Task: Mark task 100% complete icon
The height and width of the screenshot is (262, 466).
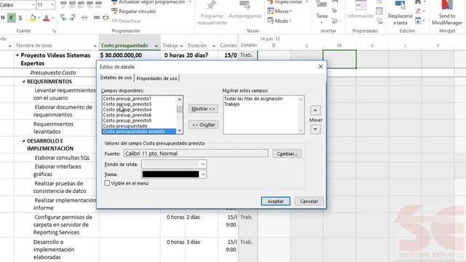Action: pyautogui.click(x=99, y=4)
